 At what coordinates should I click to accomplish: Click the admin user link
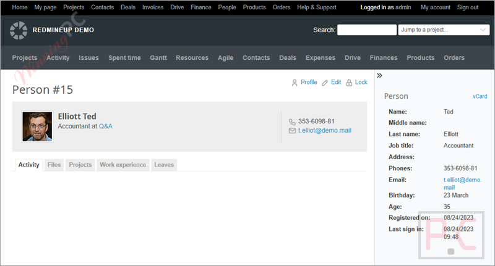(403, 7)
